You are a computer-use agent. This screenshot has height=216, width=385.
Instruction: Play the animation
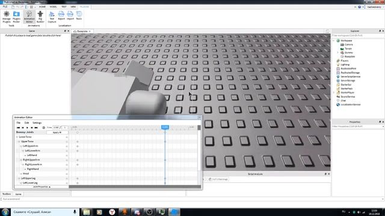coord(27,128)
